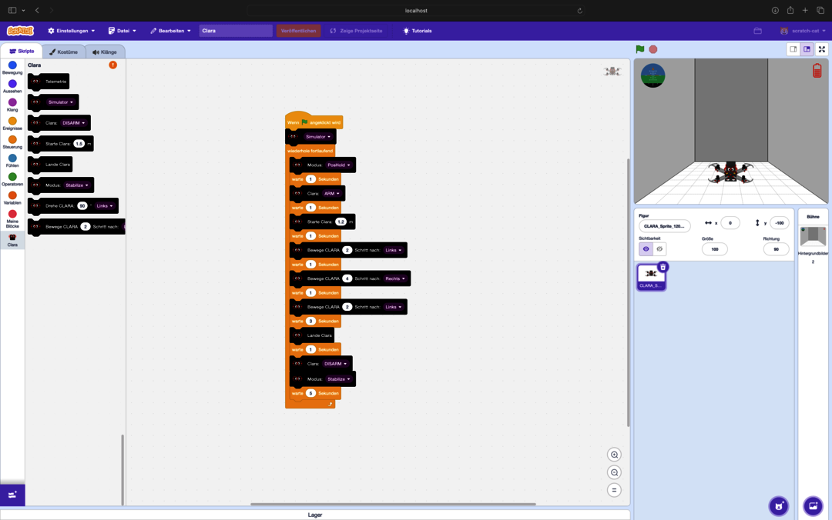Zoom in on the scripts workspace
The height and width of the screenshot is (520, 832).
[614, 455]
